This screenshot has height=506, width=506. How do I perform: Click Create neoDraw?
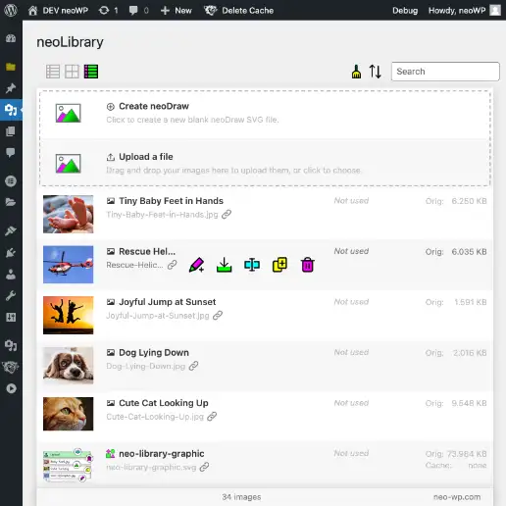[x=154, y=106]
